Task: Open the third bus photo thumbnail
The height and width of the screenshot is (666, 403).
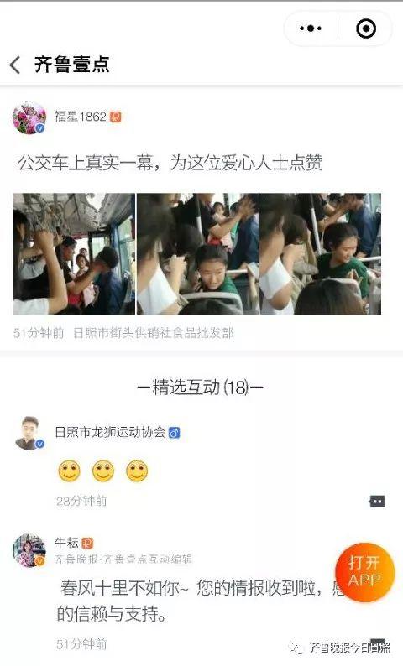Action: pos(321,254)
